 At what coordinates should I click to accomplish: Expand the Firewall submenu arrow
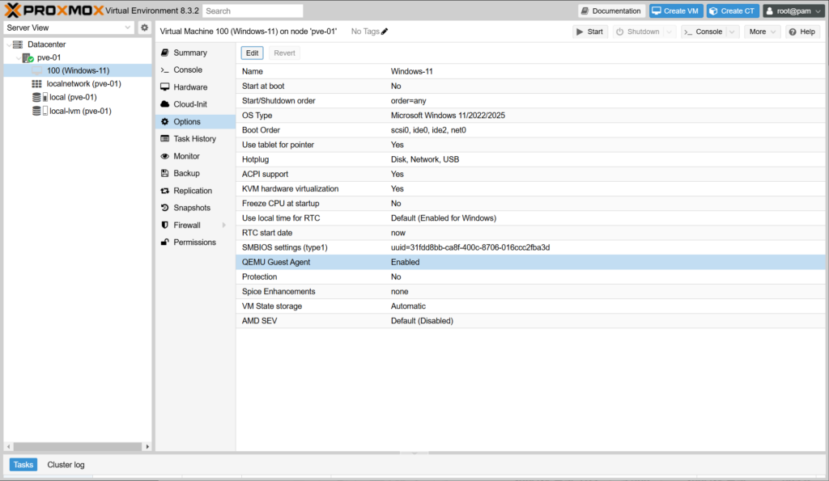219,226
